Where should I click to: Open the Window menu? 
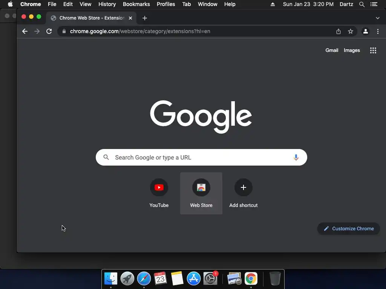(208, 4)
